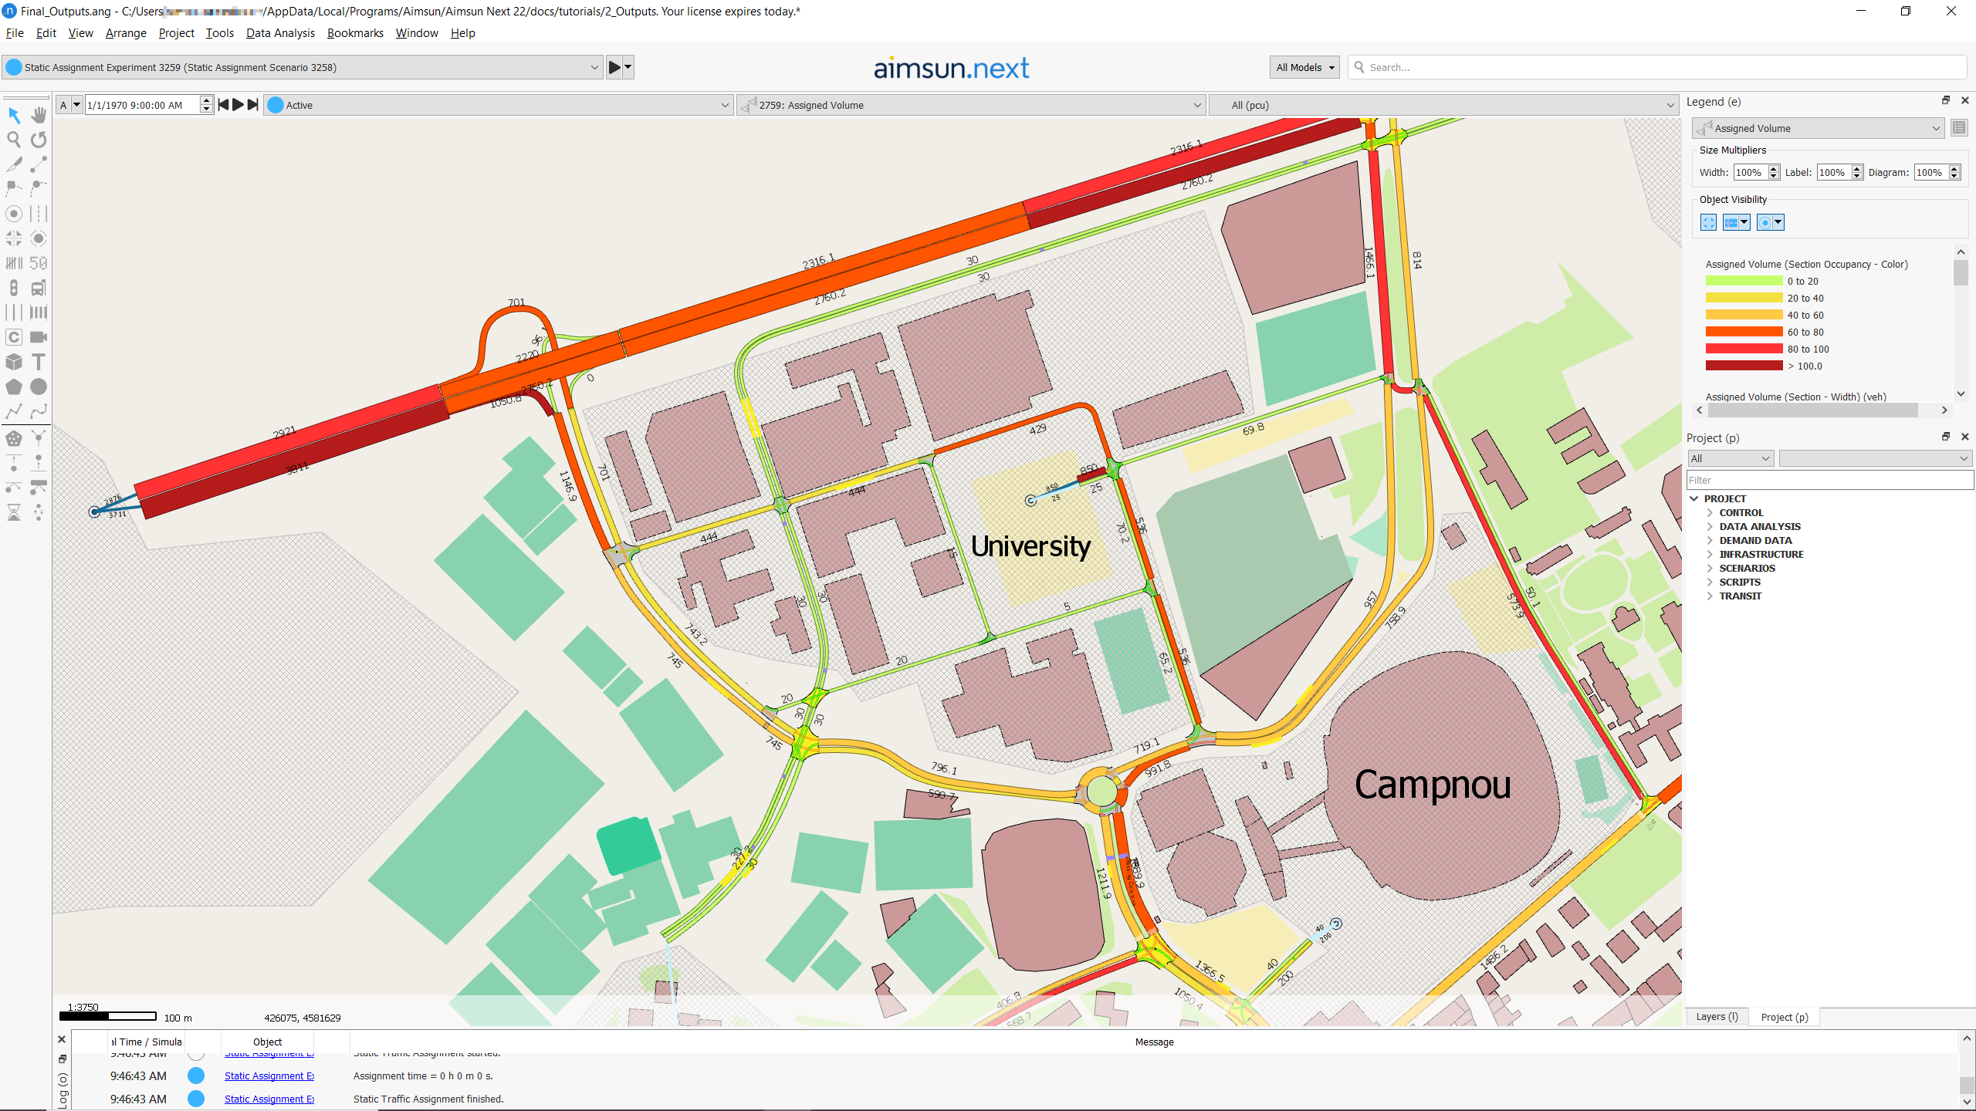Select the polygon draw tool
Viewport: 1976px width, 1111px height.
coord(15,387)
